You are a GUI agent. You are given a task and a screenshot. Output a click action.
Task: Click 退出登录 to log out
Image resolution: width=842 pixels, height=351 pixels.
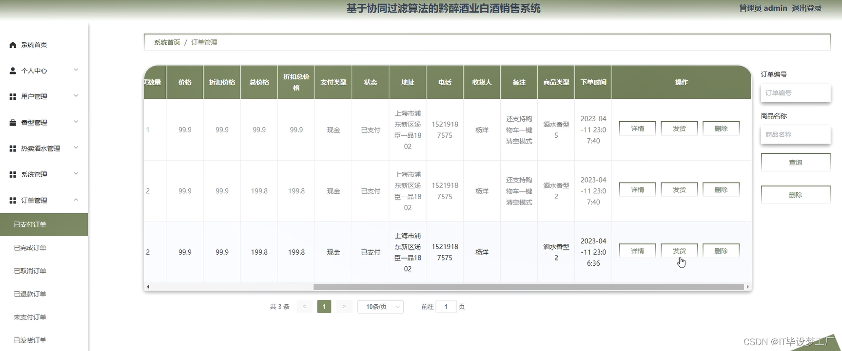[x=806, y=8]
